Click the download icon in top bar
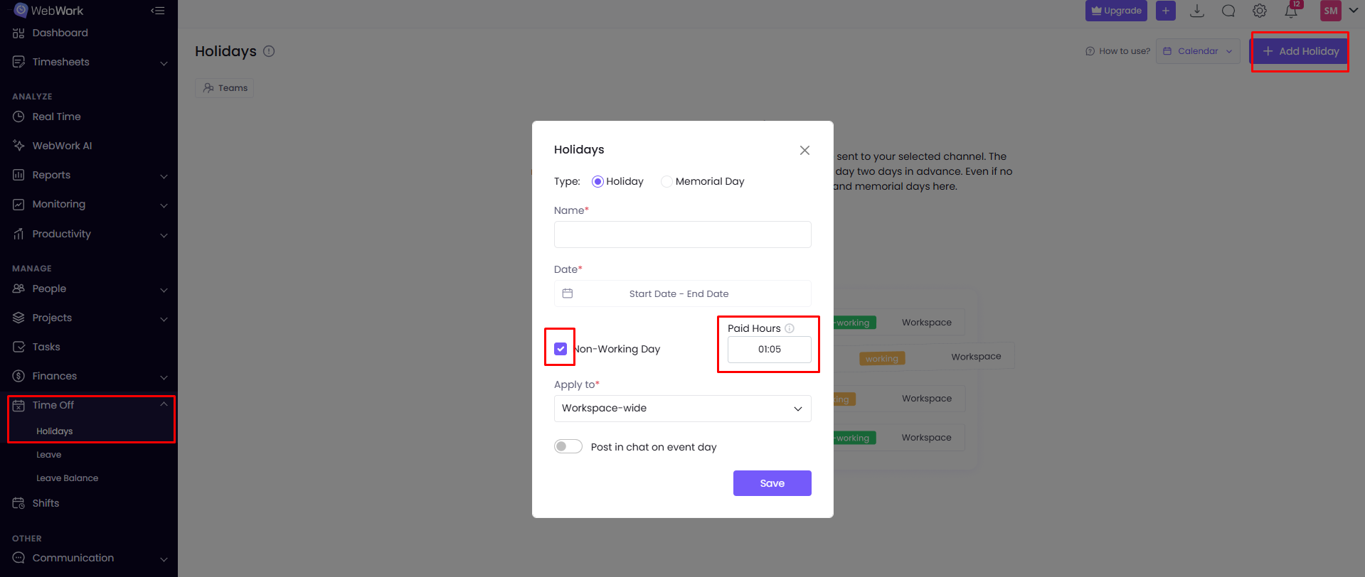 point(1197,11)
